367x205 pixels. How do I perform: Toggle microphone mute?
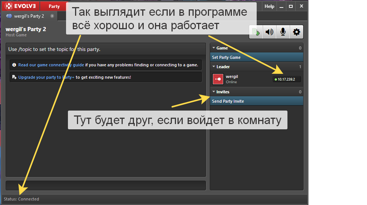click(283, 32)
